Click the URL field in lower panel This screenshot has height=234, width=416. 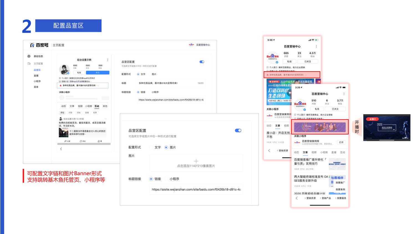pyautogui.click(x=196, y=190)
